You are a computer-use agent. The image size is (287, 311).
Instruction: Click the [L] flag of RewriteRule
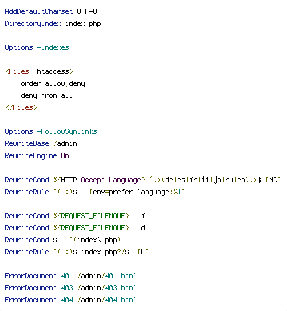pos(143,252)
